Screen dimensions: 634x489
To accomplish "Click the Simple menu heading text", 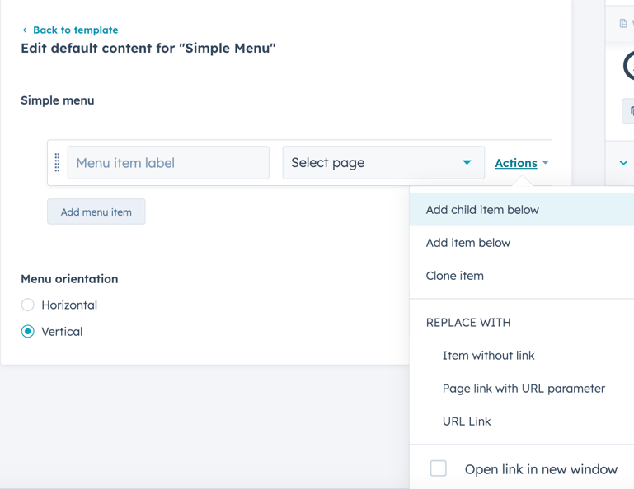I will (x=58, y=100).
